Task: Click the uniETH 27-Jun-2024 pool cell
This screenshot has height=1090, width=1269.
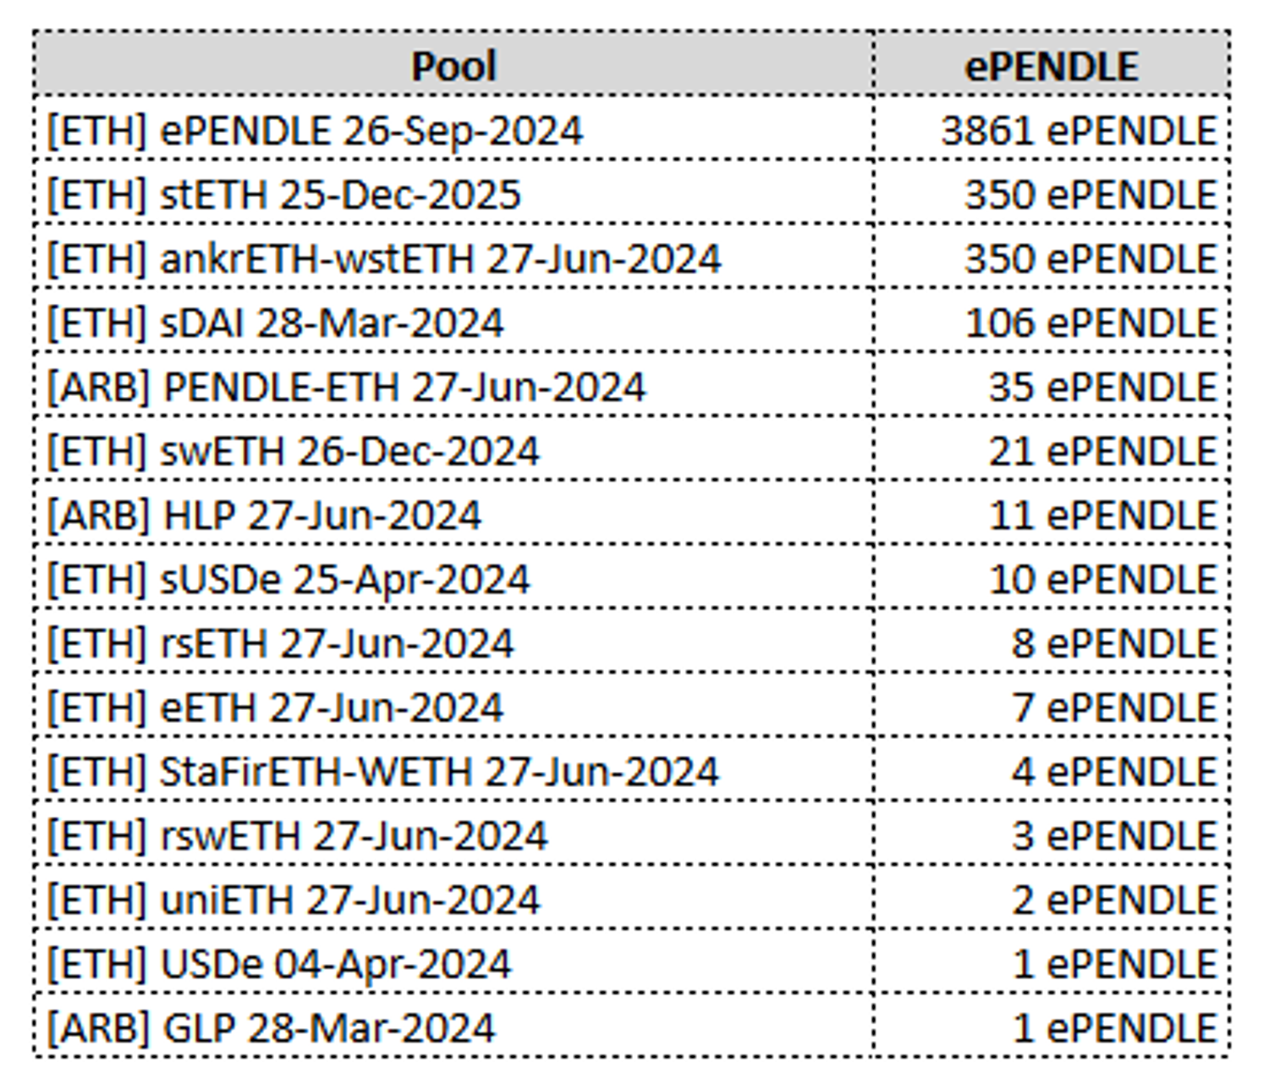Action: (x=294, y=900)
